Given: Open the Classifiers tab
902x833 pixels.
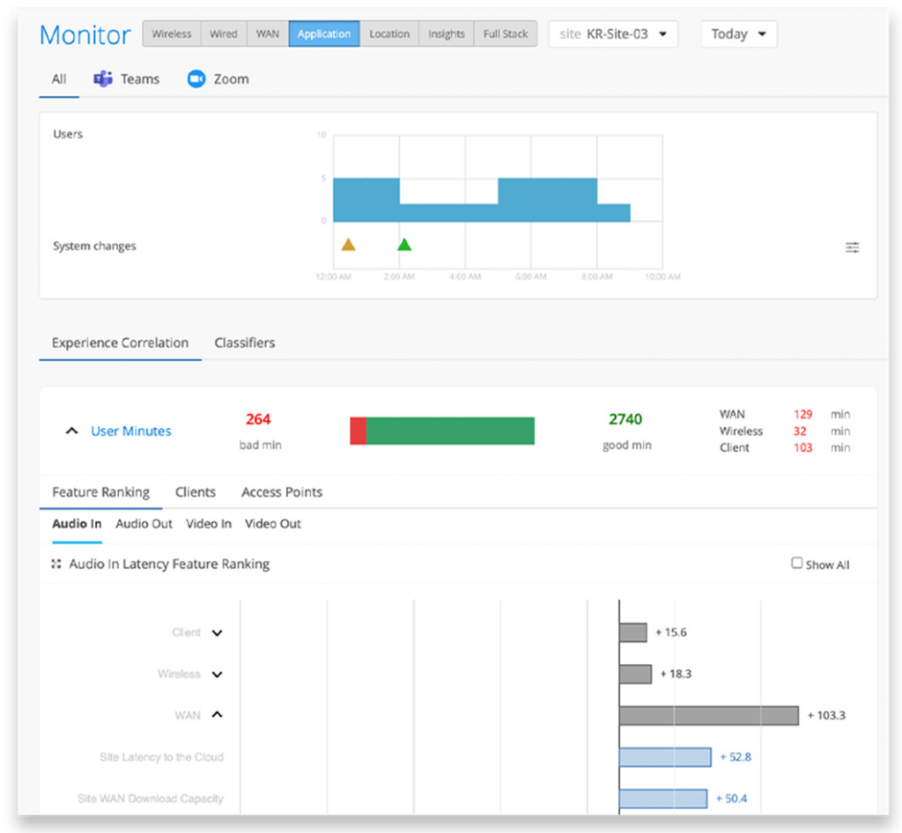Looking at the screenshot, I should click(x=245, y=343).
